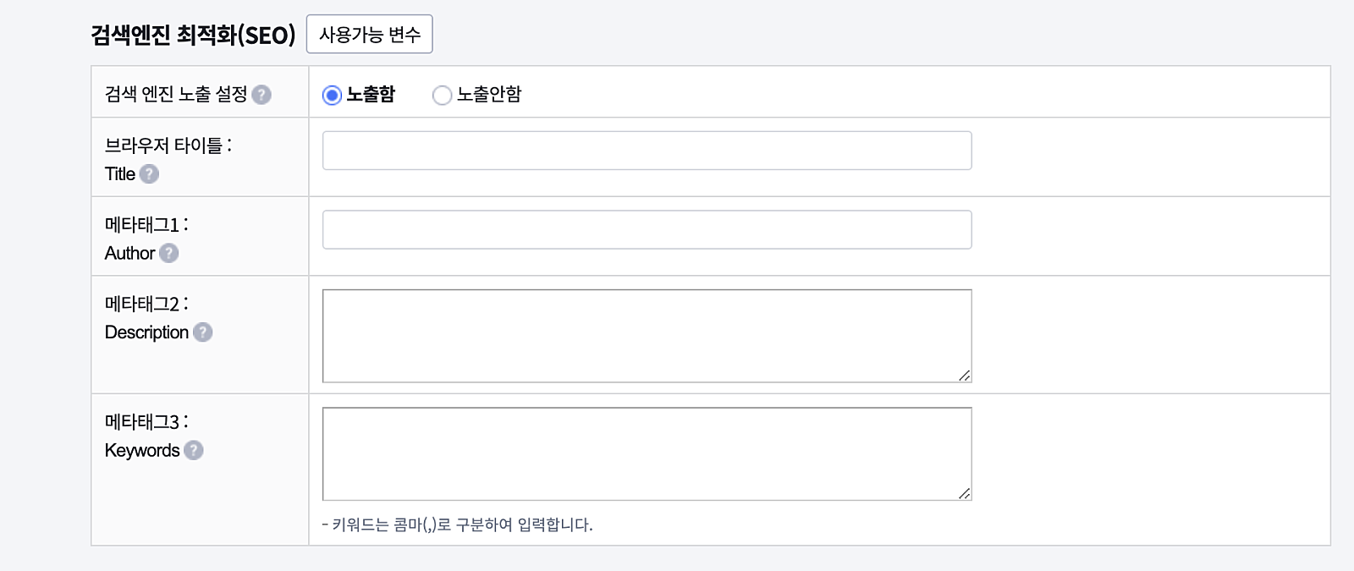Click the 노출함 label text
Image resolution: width=1354 pixels, height=571 pixels.
click(371, 94)
